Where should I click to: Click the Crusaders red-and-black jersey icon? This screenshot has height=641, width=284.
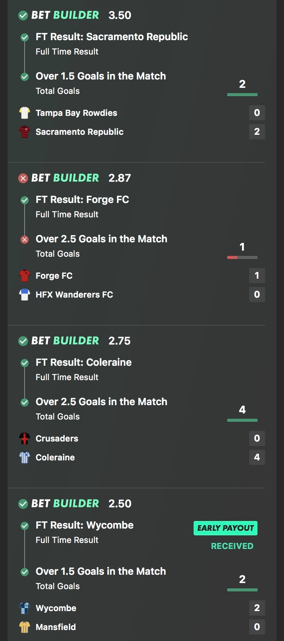tap(25, 438)
